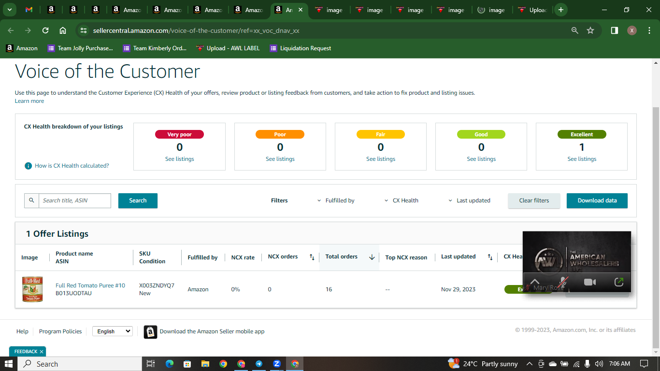Reload the Seller Central page
Image resolution: width=660 pixels, height=371 pixels.
[x=45, y=30]
